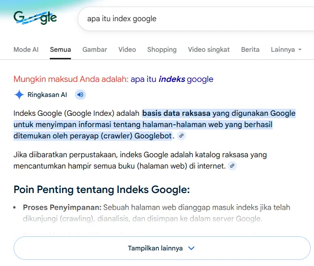Click highlighted text 'basis data raksasa'
Image resolution: width=314 pixels, height=266 pixels.
point(176,113)
